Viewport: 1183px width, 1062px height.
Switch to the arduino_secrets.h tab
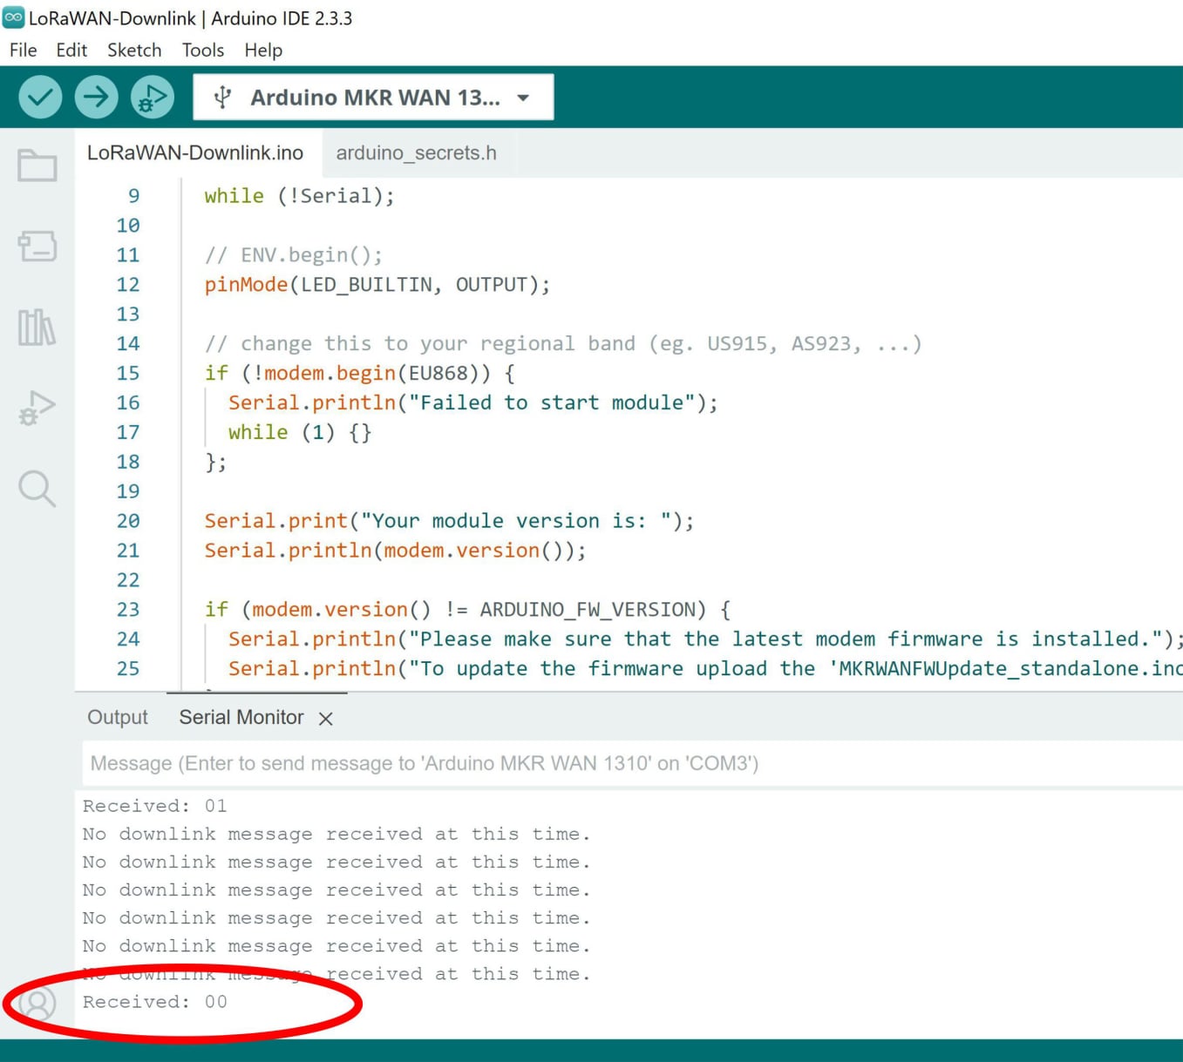pos(416,153)
